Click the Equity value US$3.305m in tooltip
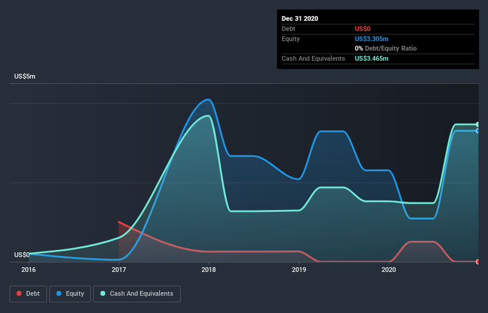Image resolution: width=488 pixels, height=313 pixels. 371,39
